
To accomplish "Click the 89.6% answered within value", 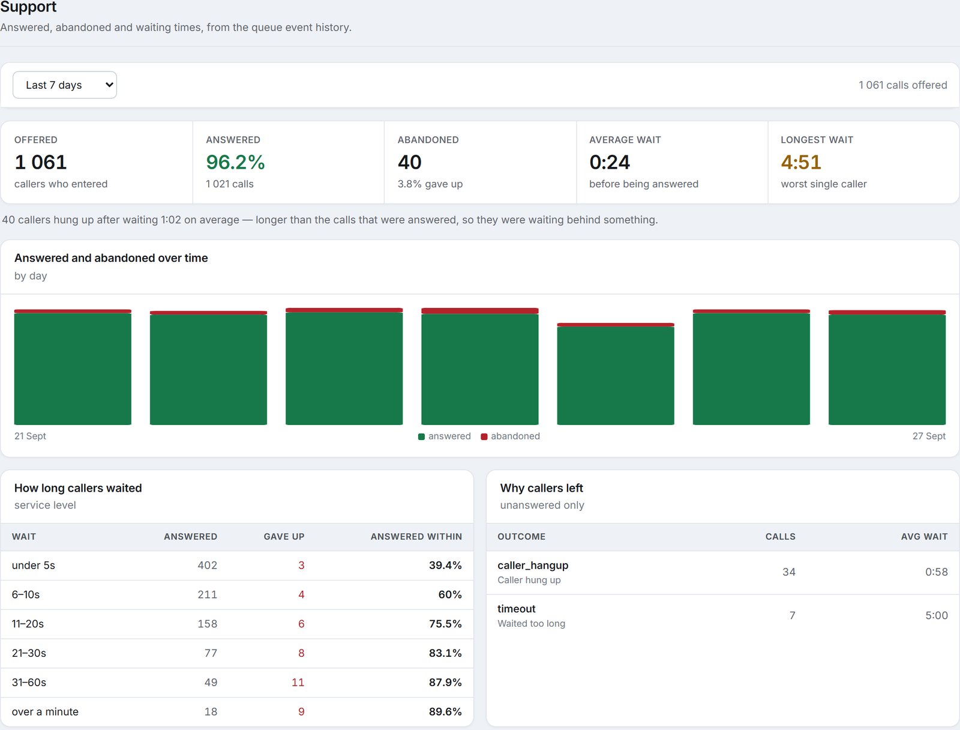I will (x=445, y=712).
